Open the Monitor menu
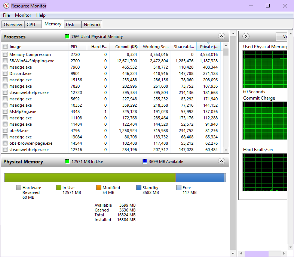Screen dimensions: 294x257 click(23, 15)
